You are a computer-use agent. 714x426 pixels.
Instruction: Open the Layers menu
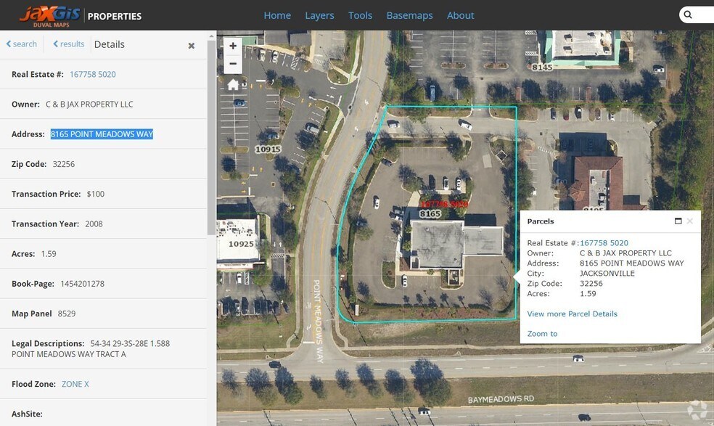point(319,15)
